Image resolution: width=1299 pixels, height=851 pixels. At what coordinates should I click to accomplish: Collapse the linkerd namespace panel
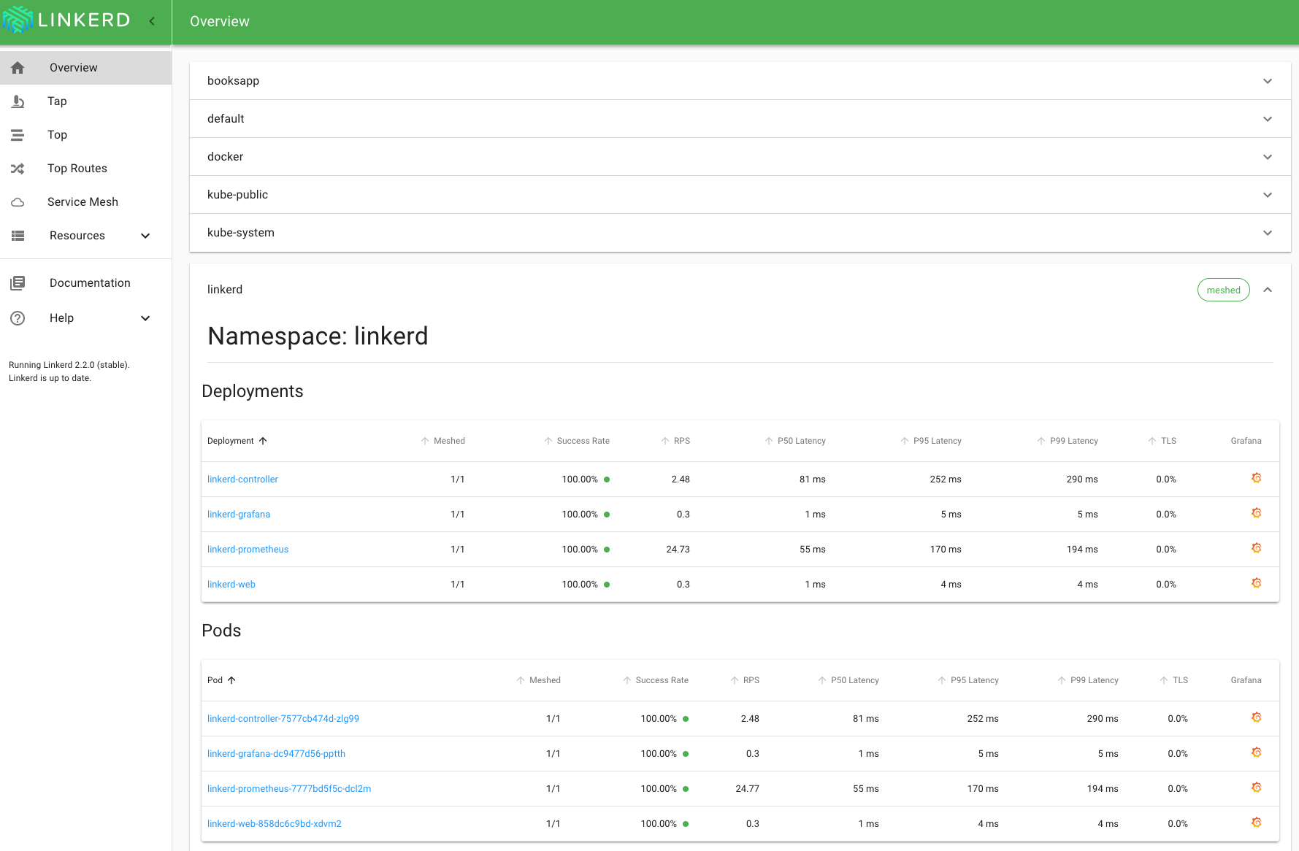pyautogui.click(x=1267, y=290)
